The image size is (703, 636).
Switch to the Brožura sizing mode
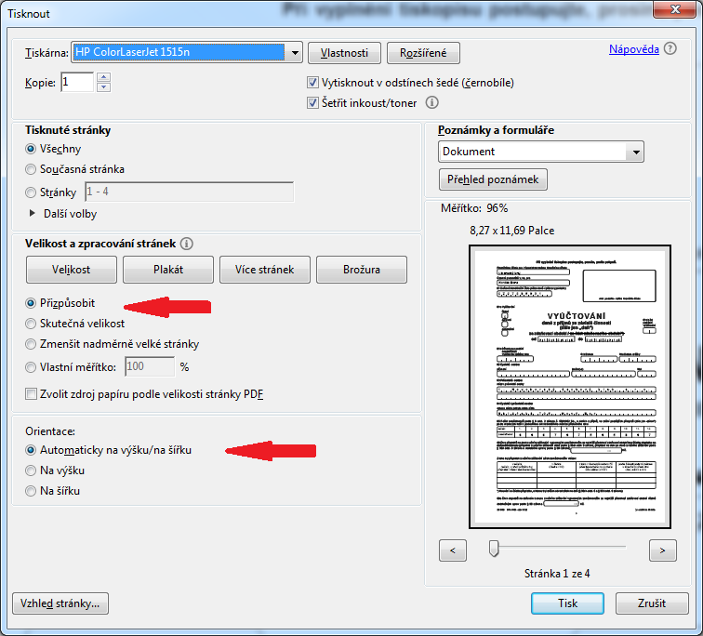coord(361,270)
